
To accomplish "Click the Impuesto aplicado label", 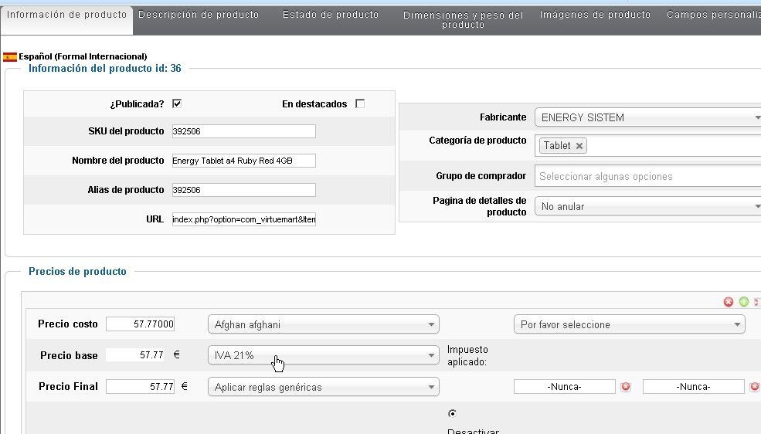I will tap(467, 355).
